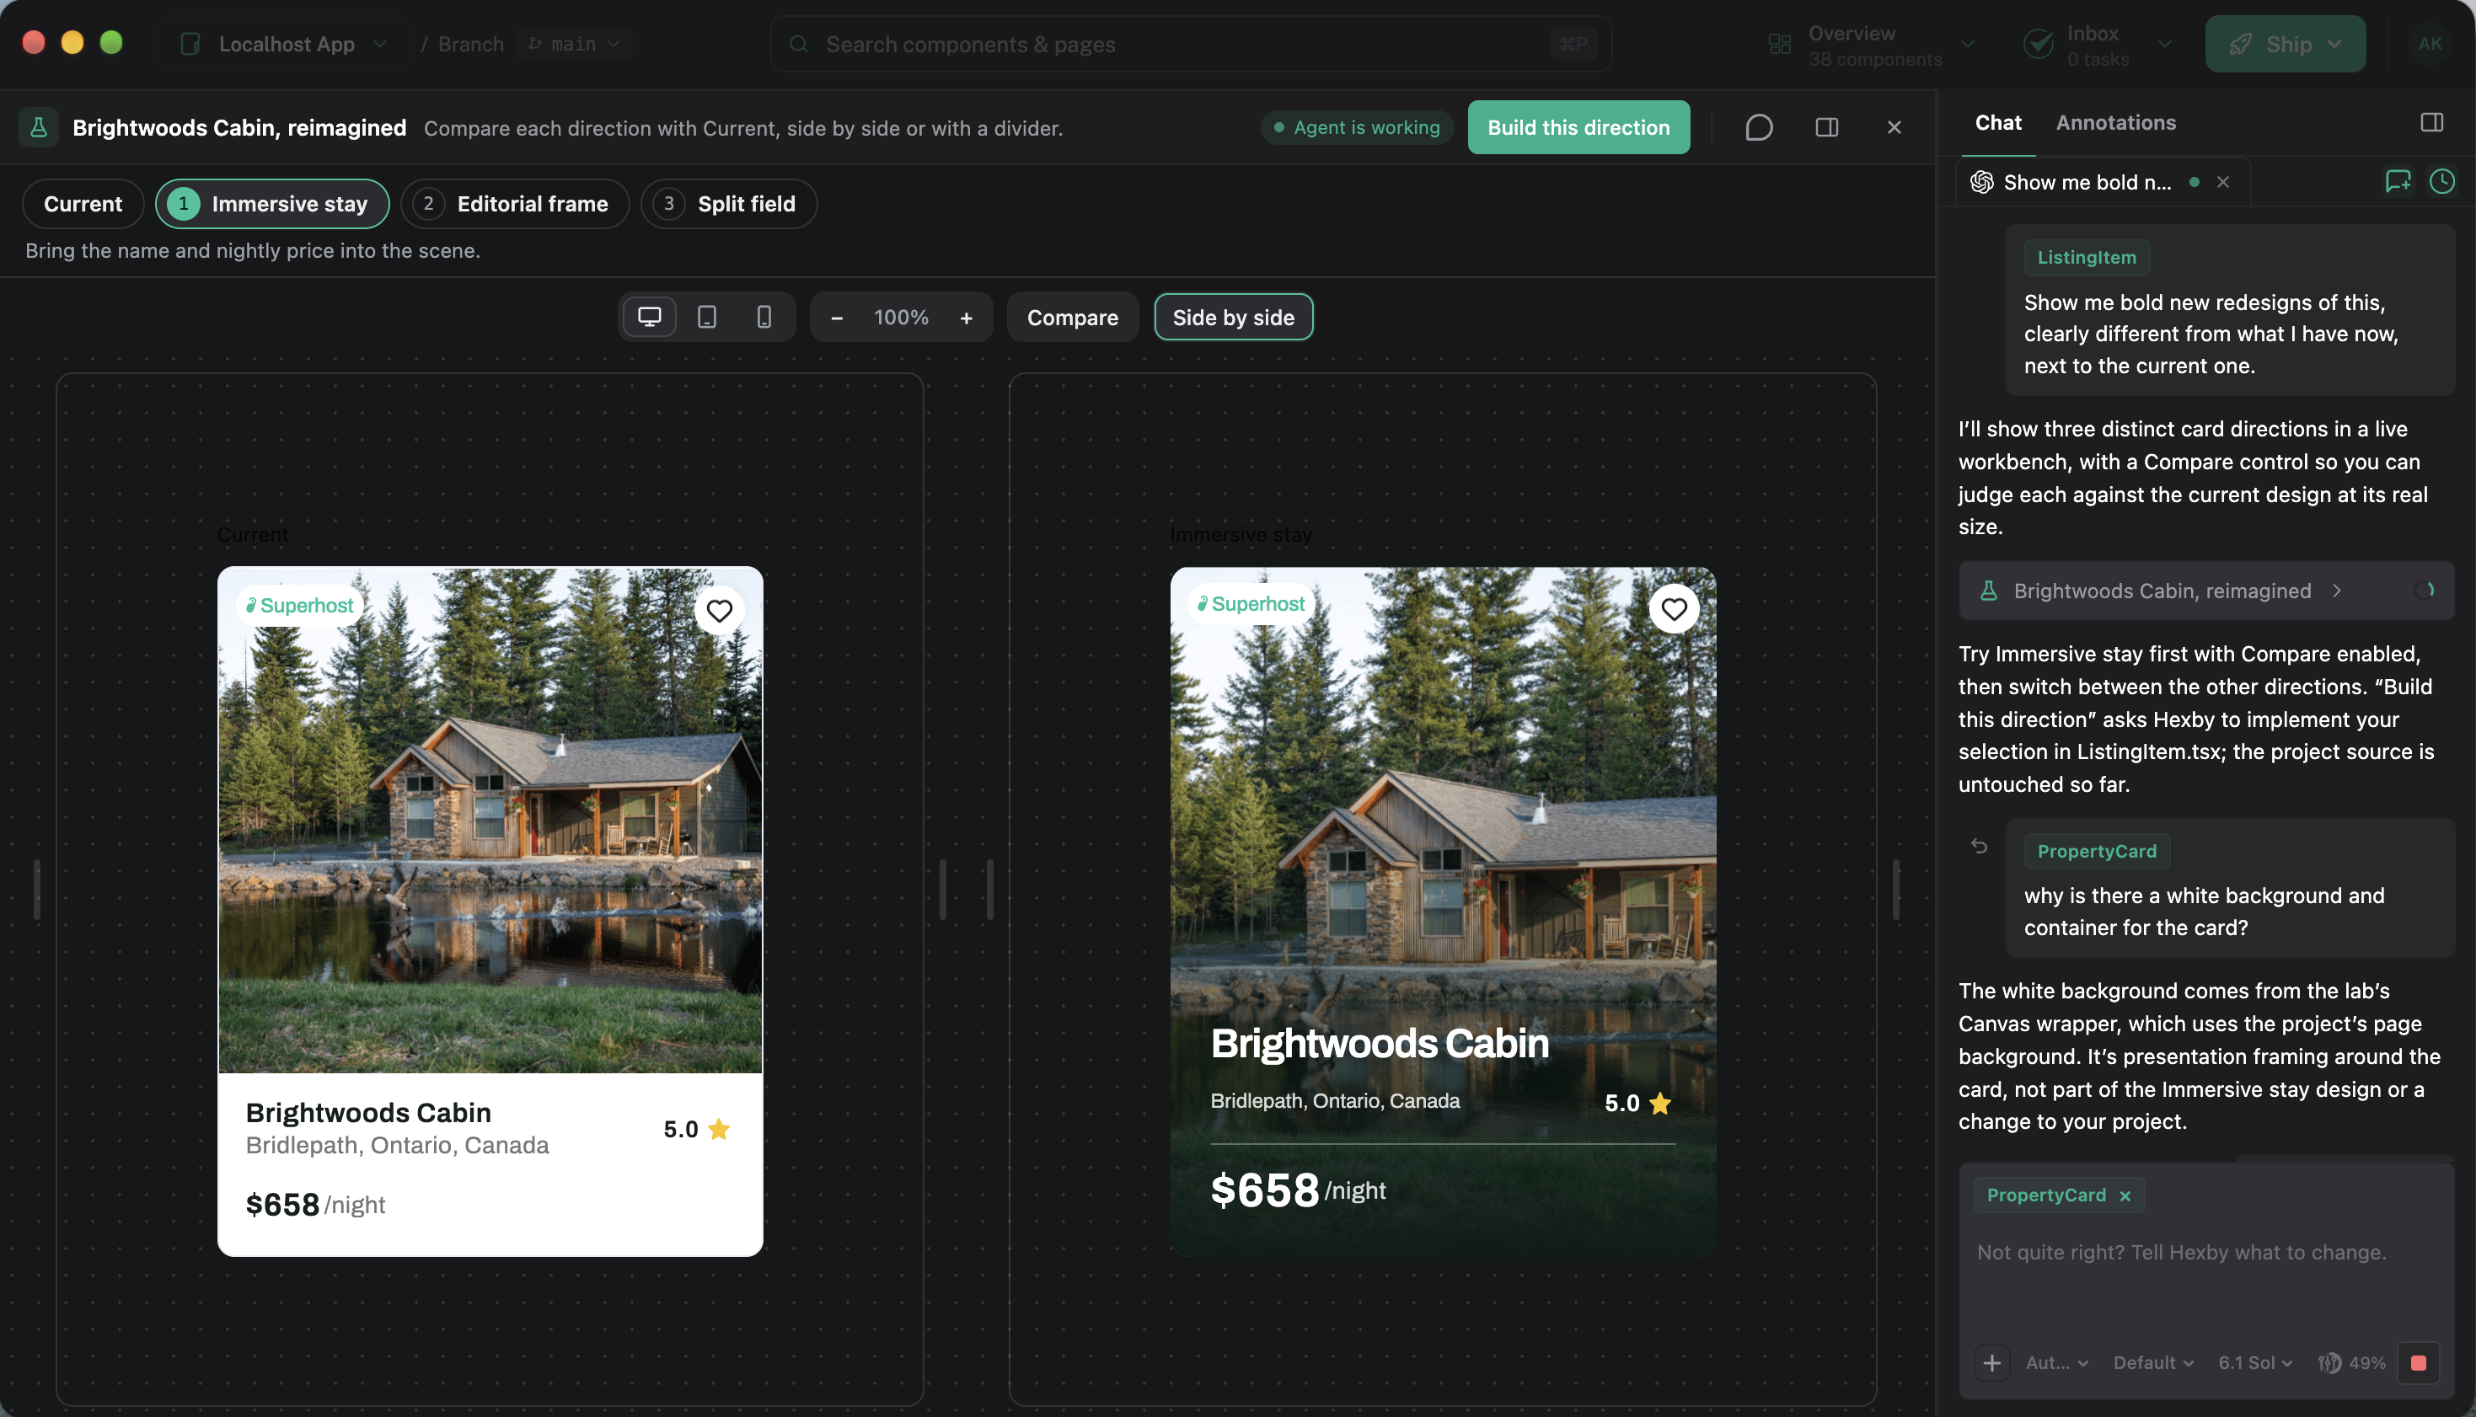Close the Brightwoods Cabin lab panel
Image resolution: width=2476 pixels, height=1417 pixels.
pyautogui.click(x=1894, y=127)
